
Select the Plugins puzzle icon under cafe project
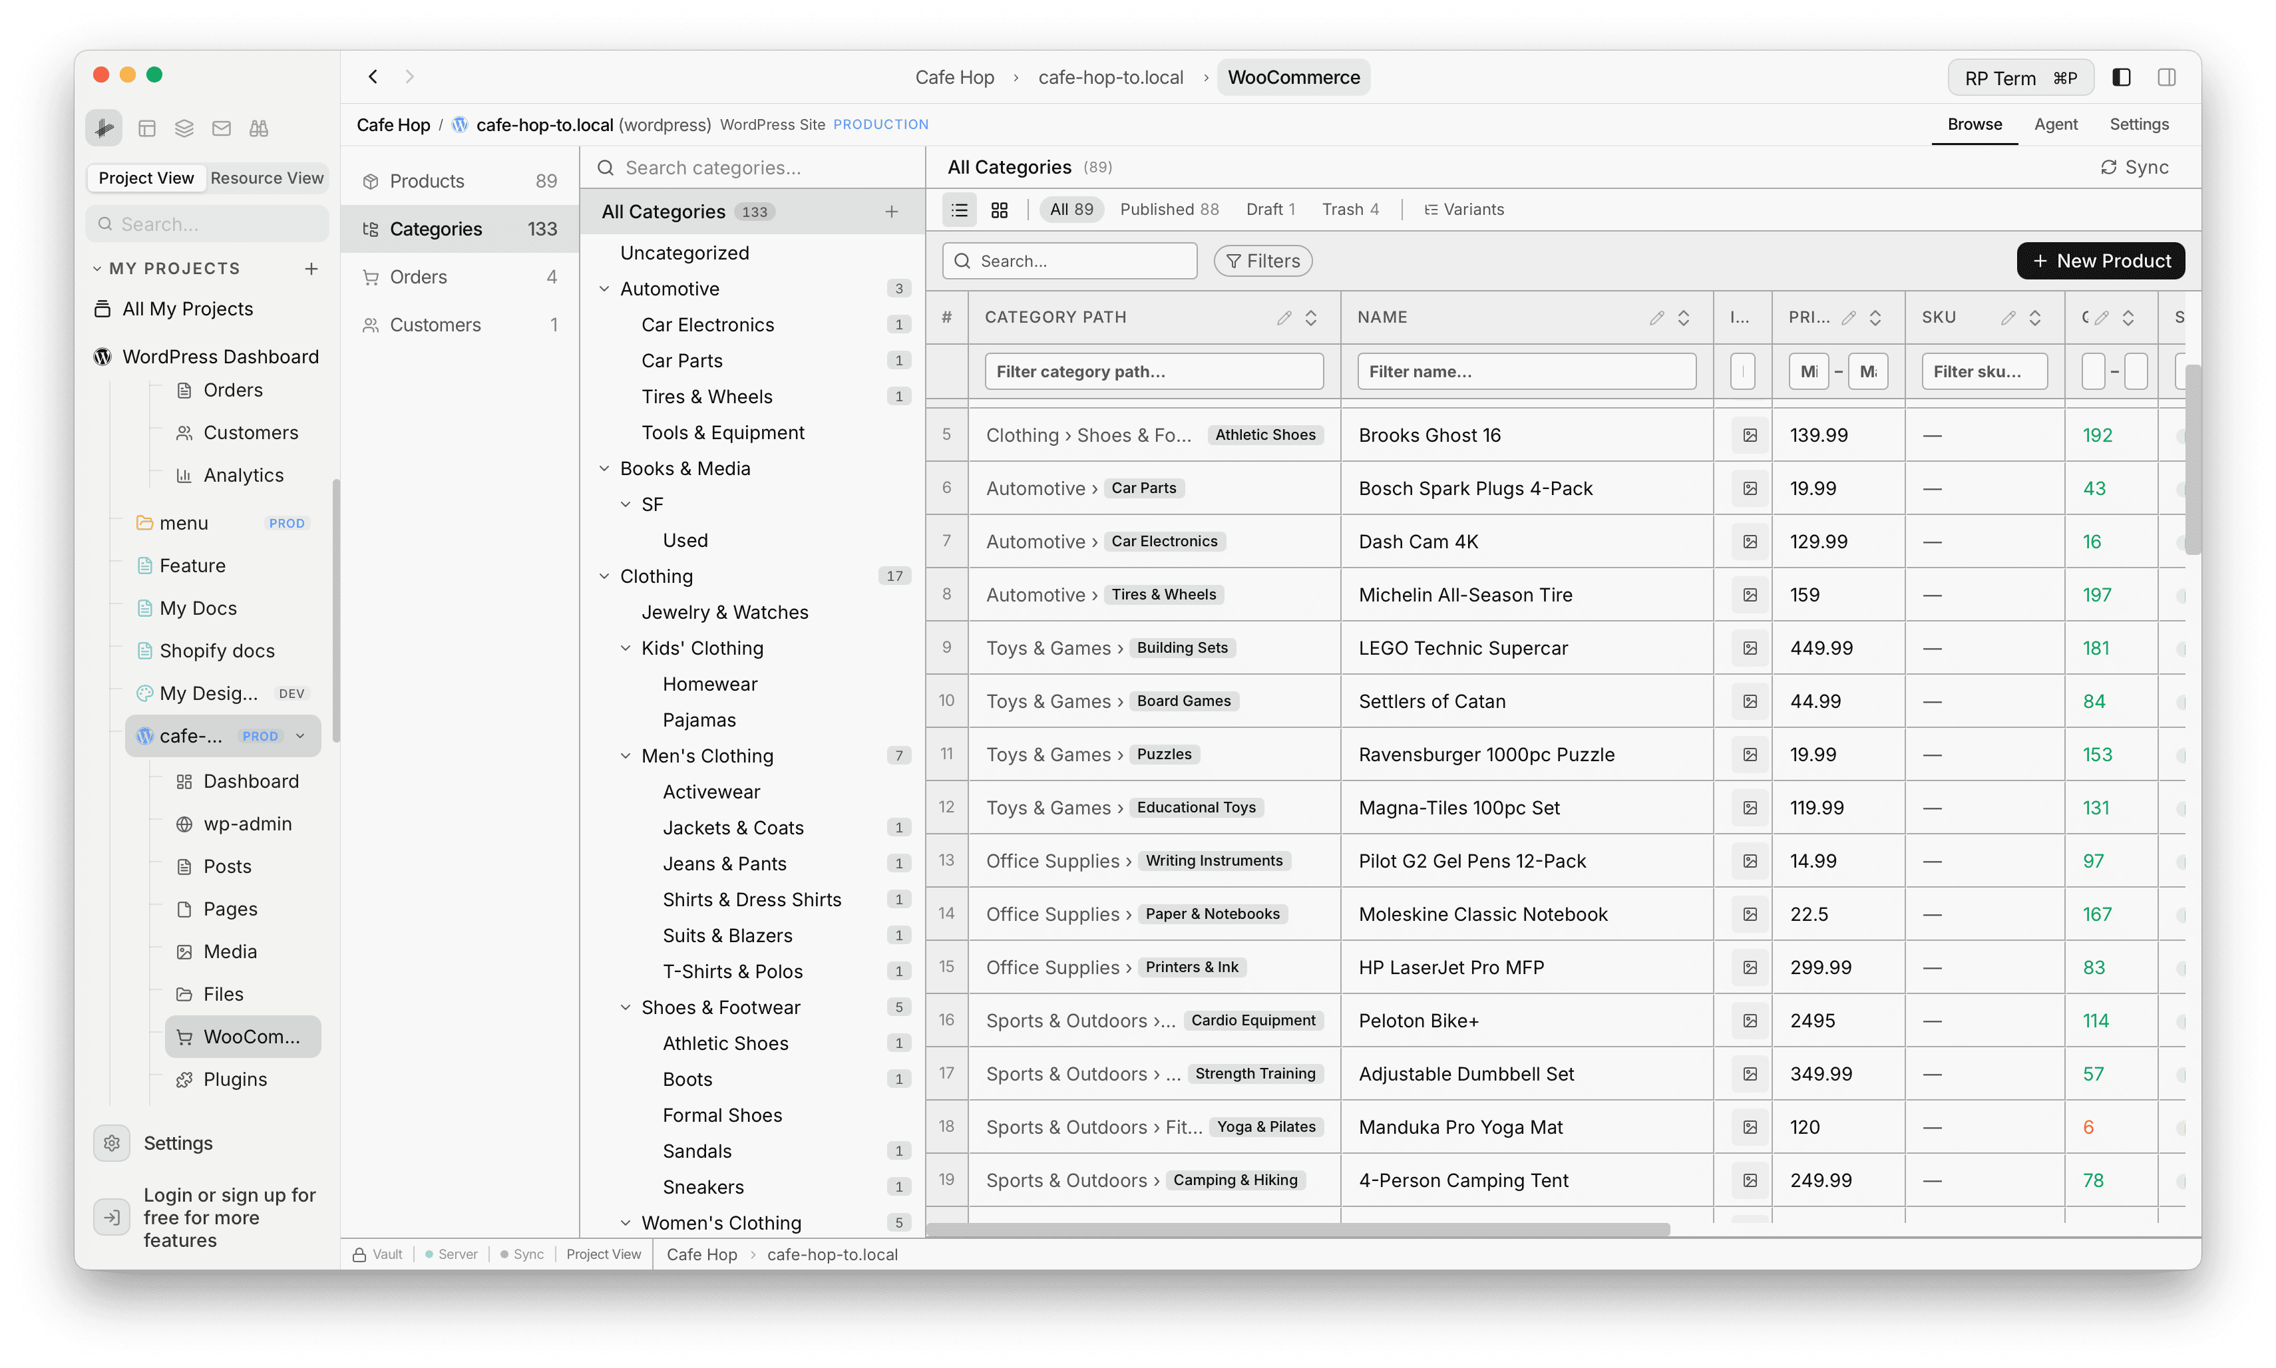(184, 1079)
